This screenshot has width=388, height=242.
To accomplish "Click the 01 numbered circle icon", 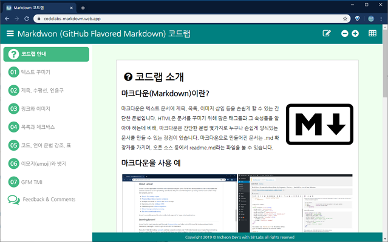I will [13, 72].
